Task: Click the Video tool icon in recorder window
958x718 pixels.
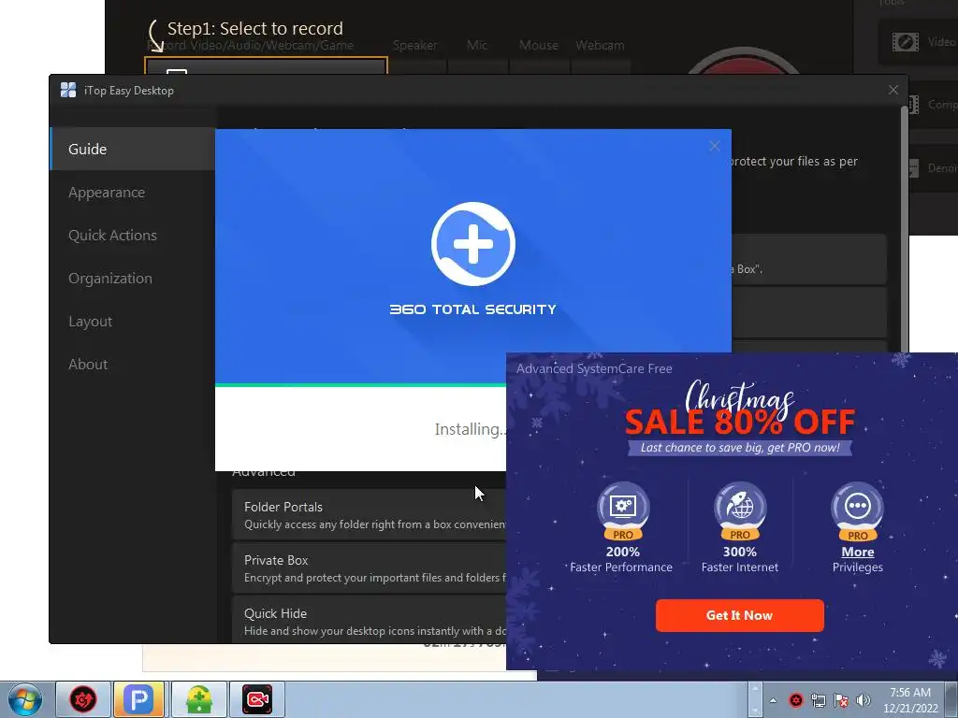Action: [905, 42]
